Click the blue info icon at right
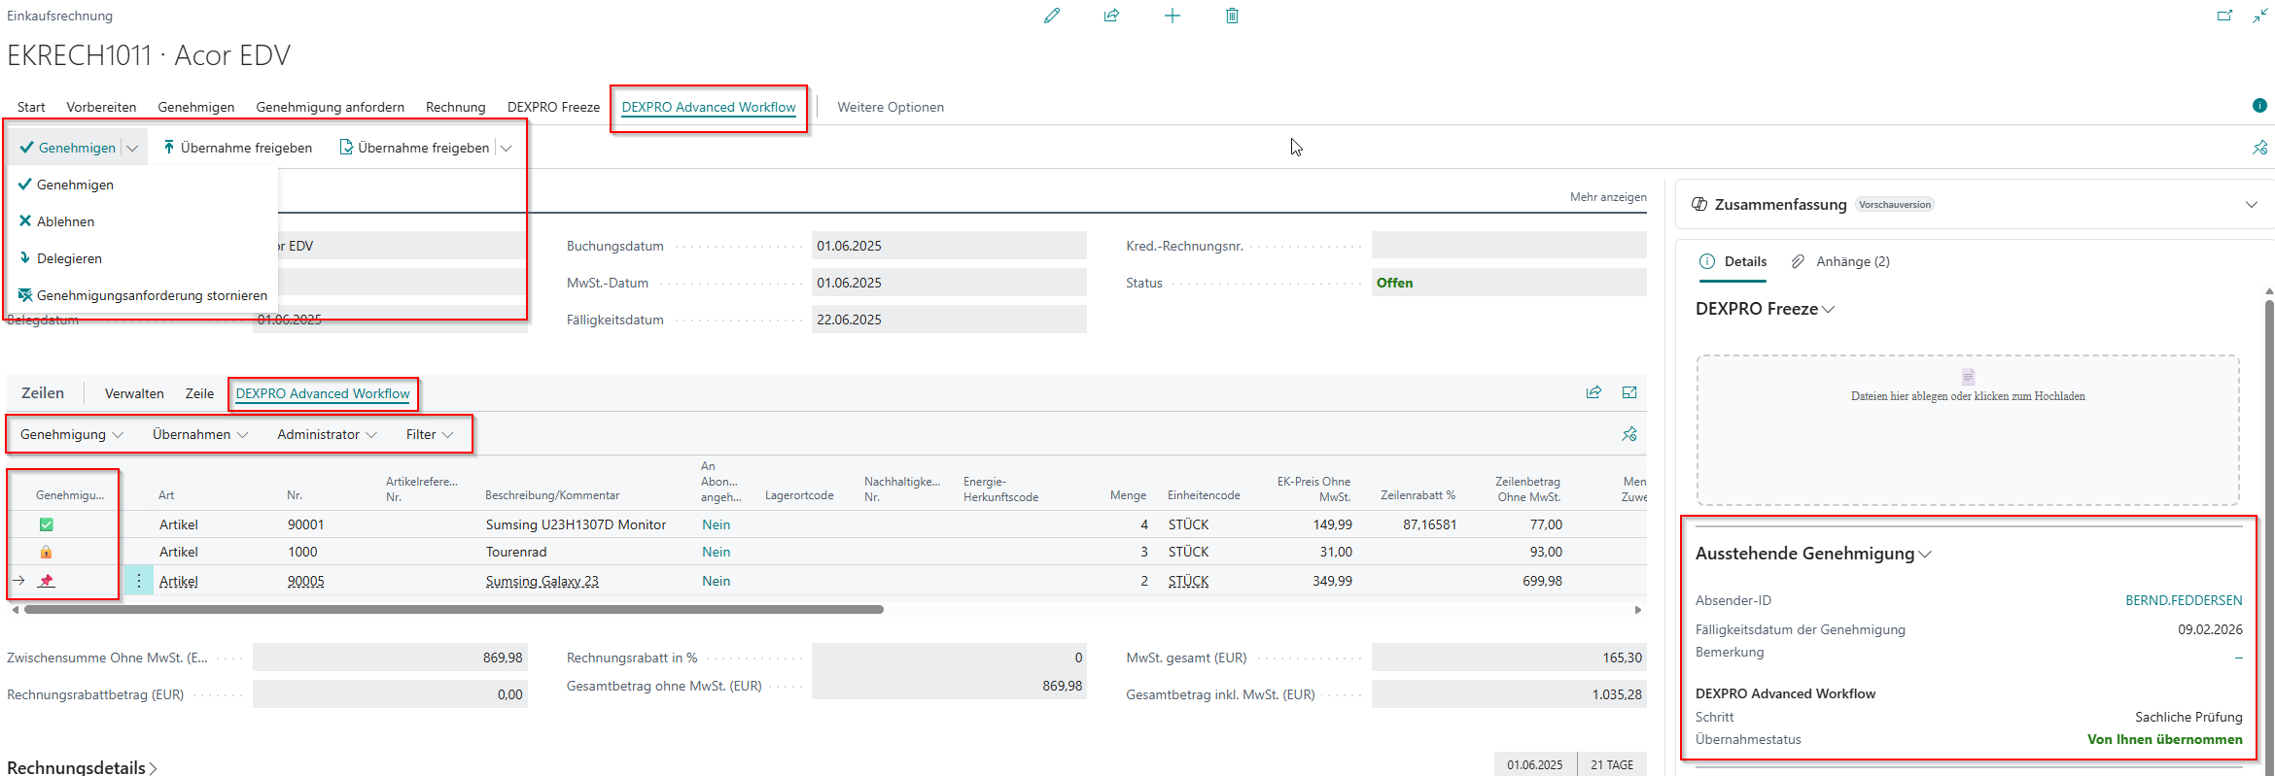Image resolution: width=2275 pixels, height=776 pixels. [x=2259, y=105]
